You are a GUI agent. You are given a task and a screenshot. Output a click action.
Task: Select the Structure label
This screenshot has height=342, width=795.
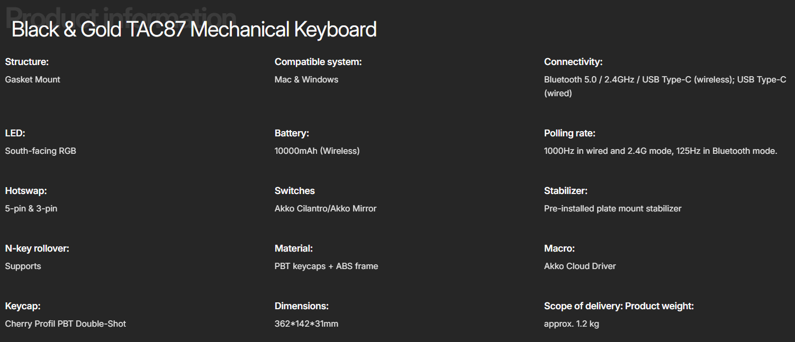pyautogui.click(x=26, y=62)
